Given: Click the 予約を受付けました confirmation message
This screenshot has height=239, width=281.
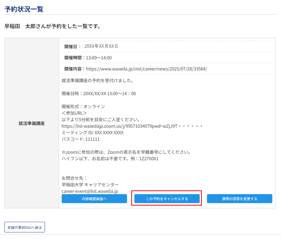Looking at the screenshot, I should [97, 81].
